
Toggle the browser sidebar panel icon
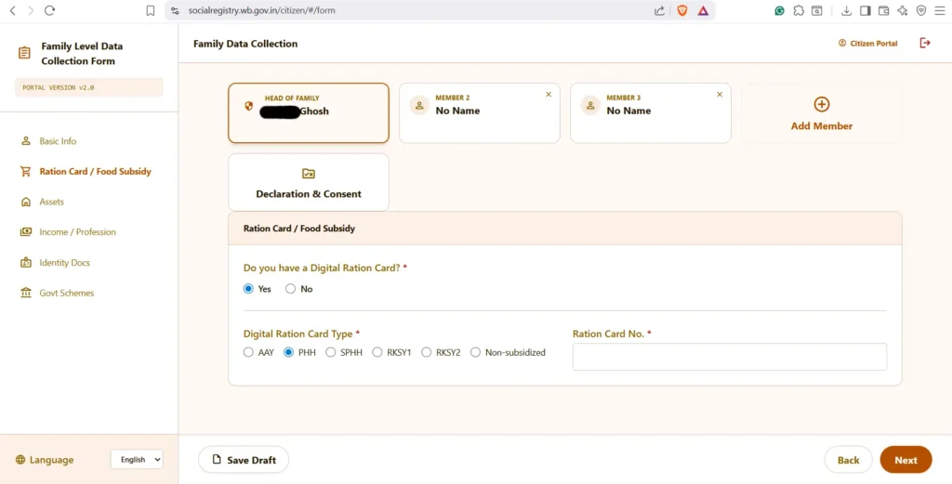tap(866, 10)
